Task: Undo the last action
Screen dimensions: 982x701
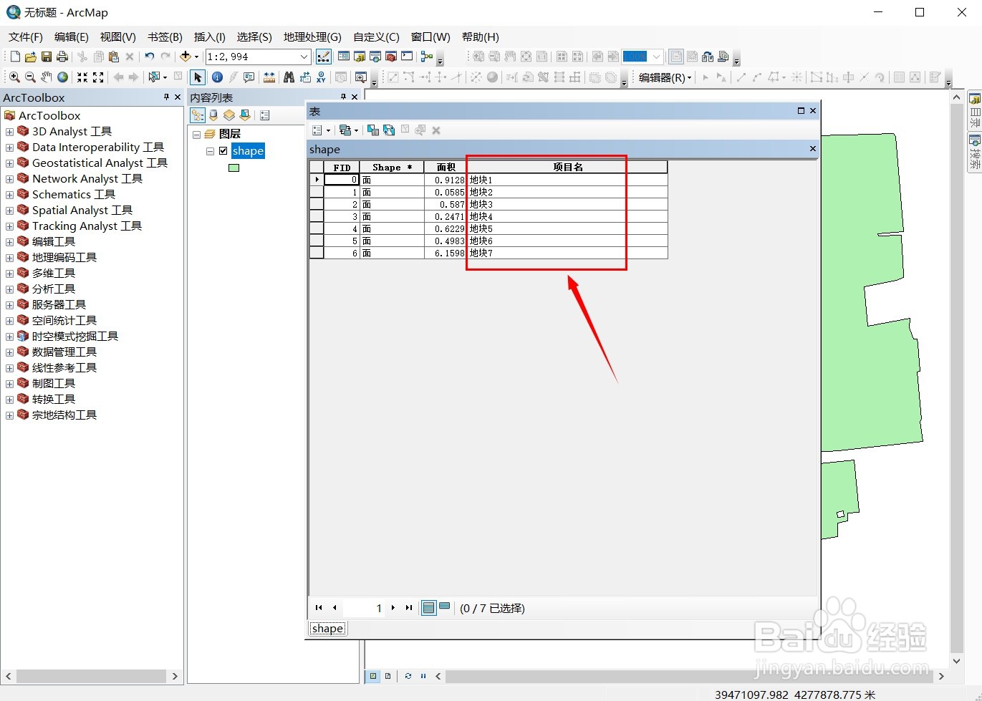Action: point(149,57)
